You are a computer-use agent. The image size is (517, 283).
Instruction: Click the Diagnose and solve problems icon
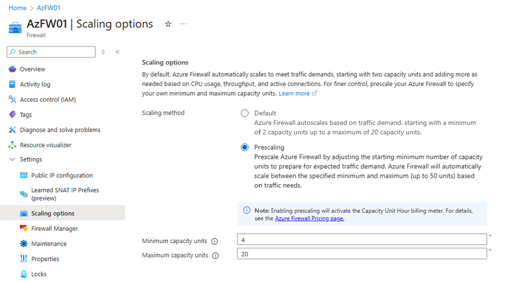click(x=12, y=130)
